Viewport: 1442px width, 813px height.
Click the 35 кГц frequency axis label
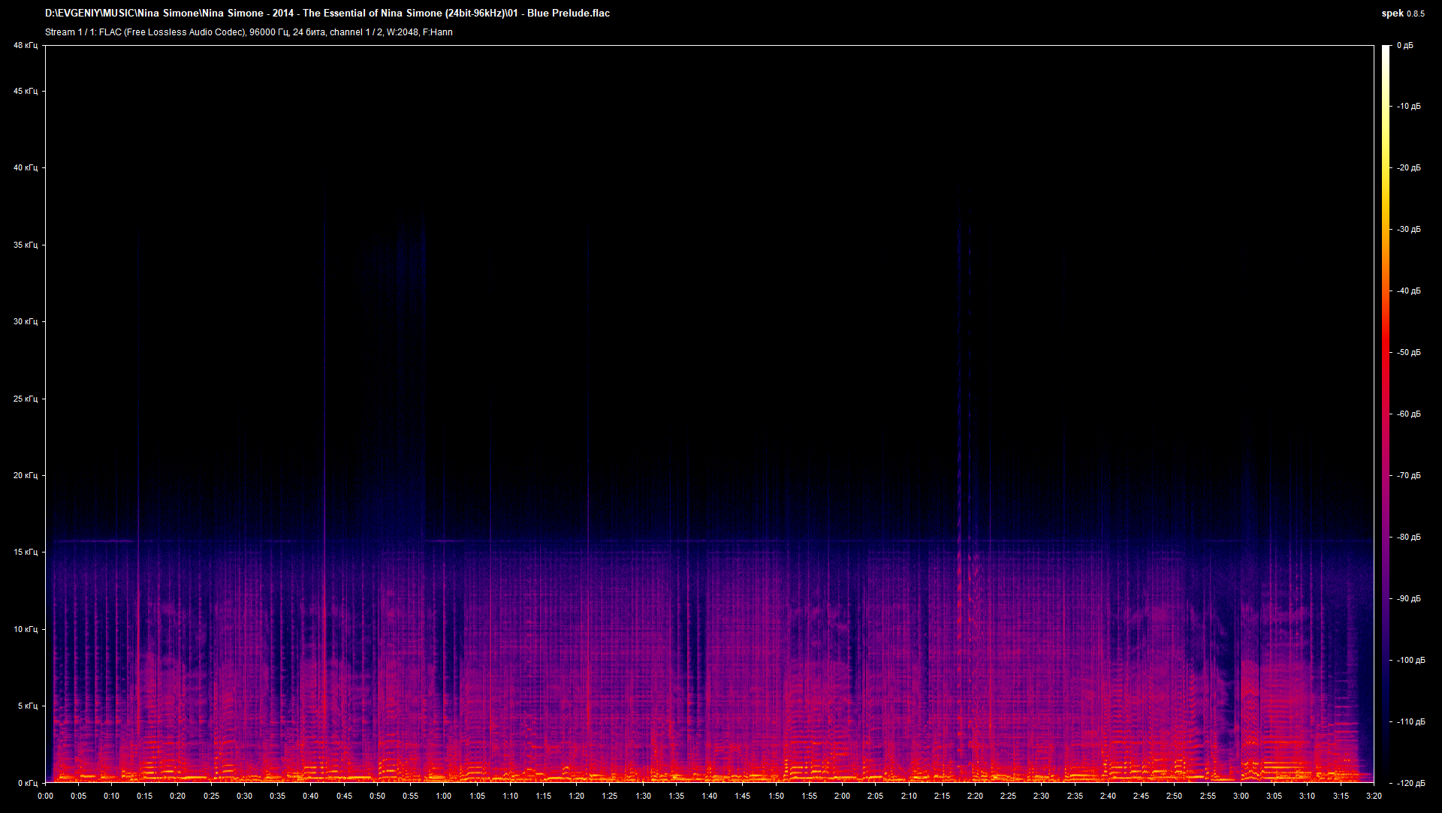(x=26, y=245)
